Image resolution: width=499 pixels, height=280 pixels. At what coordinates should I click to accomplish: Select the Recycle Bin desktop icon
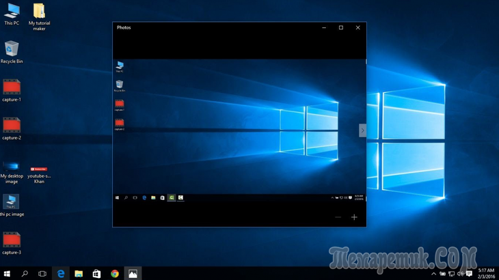coord(12,52)
